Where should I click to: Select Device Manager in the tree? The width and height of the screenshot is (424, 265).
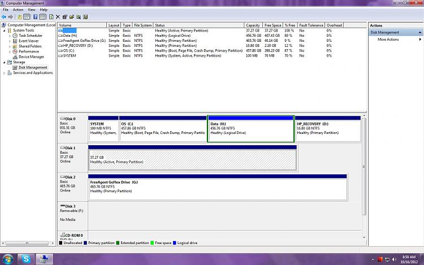click(31, 57)
